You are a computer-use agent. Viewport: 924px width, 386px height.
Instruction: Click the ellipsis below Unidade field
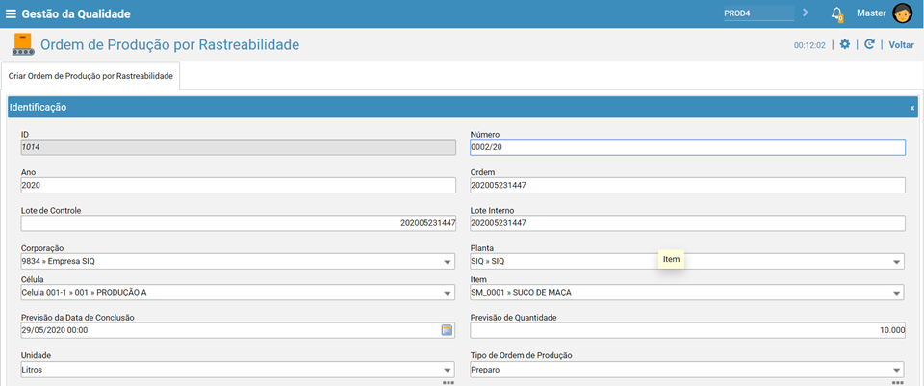pyautogui.click(x=449, y=382)
